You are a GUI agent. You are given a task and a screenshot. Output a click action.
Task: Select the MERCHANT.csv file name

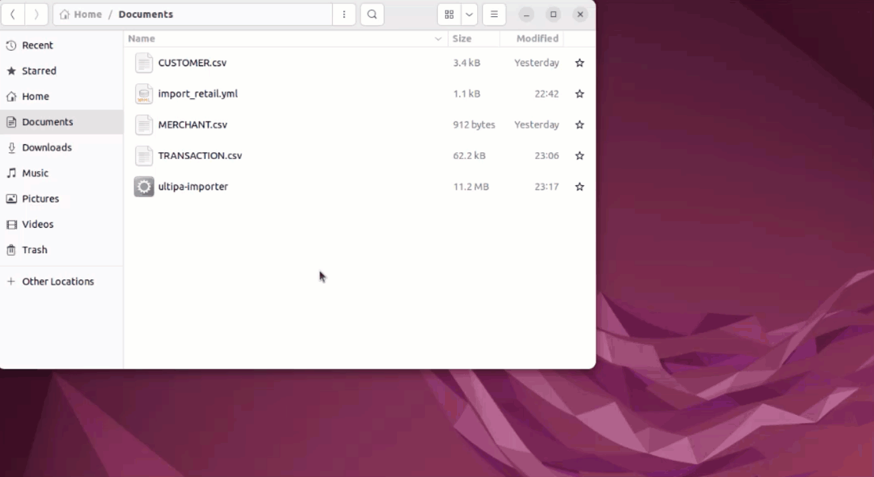192,125
